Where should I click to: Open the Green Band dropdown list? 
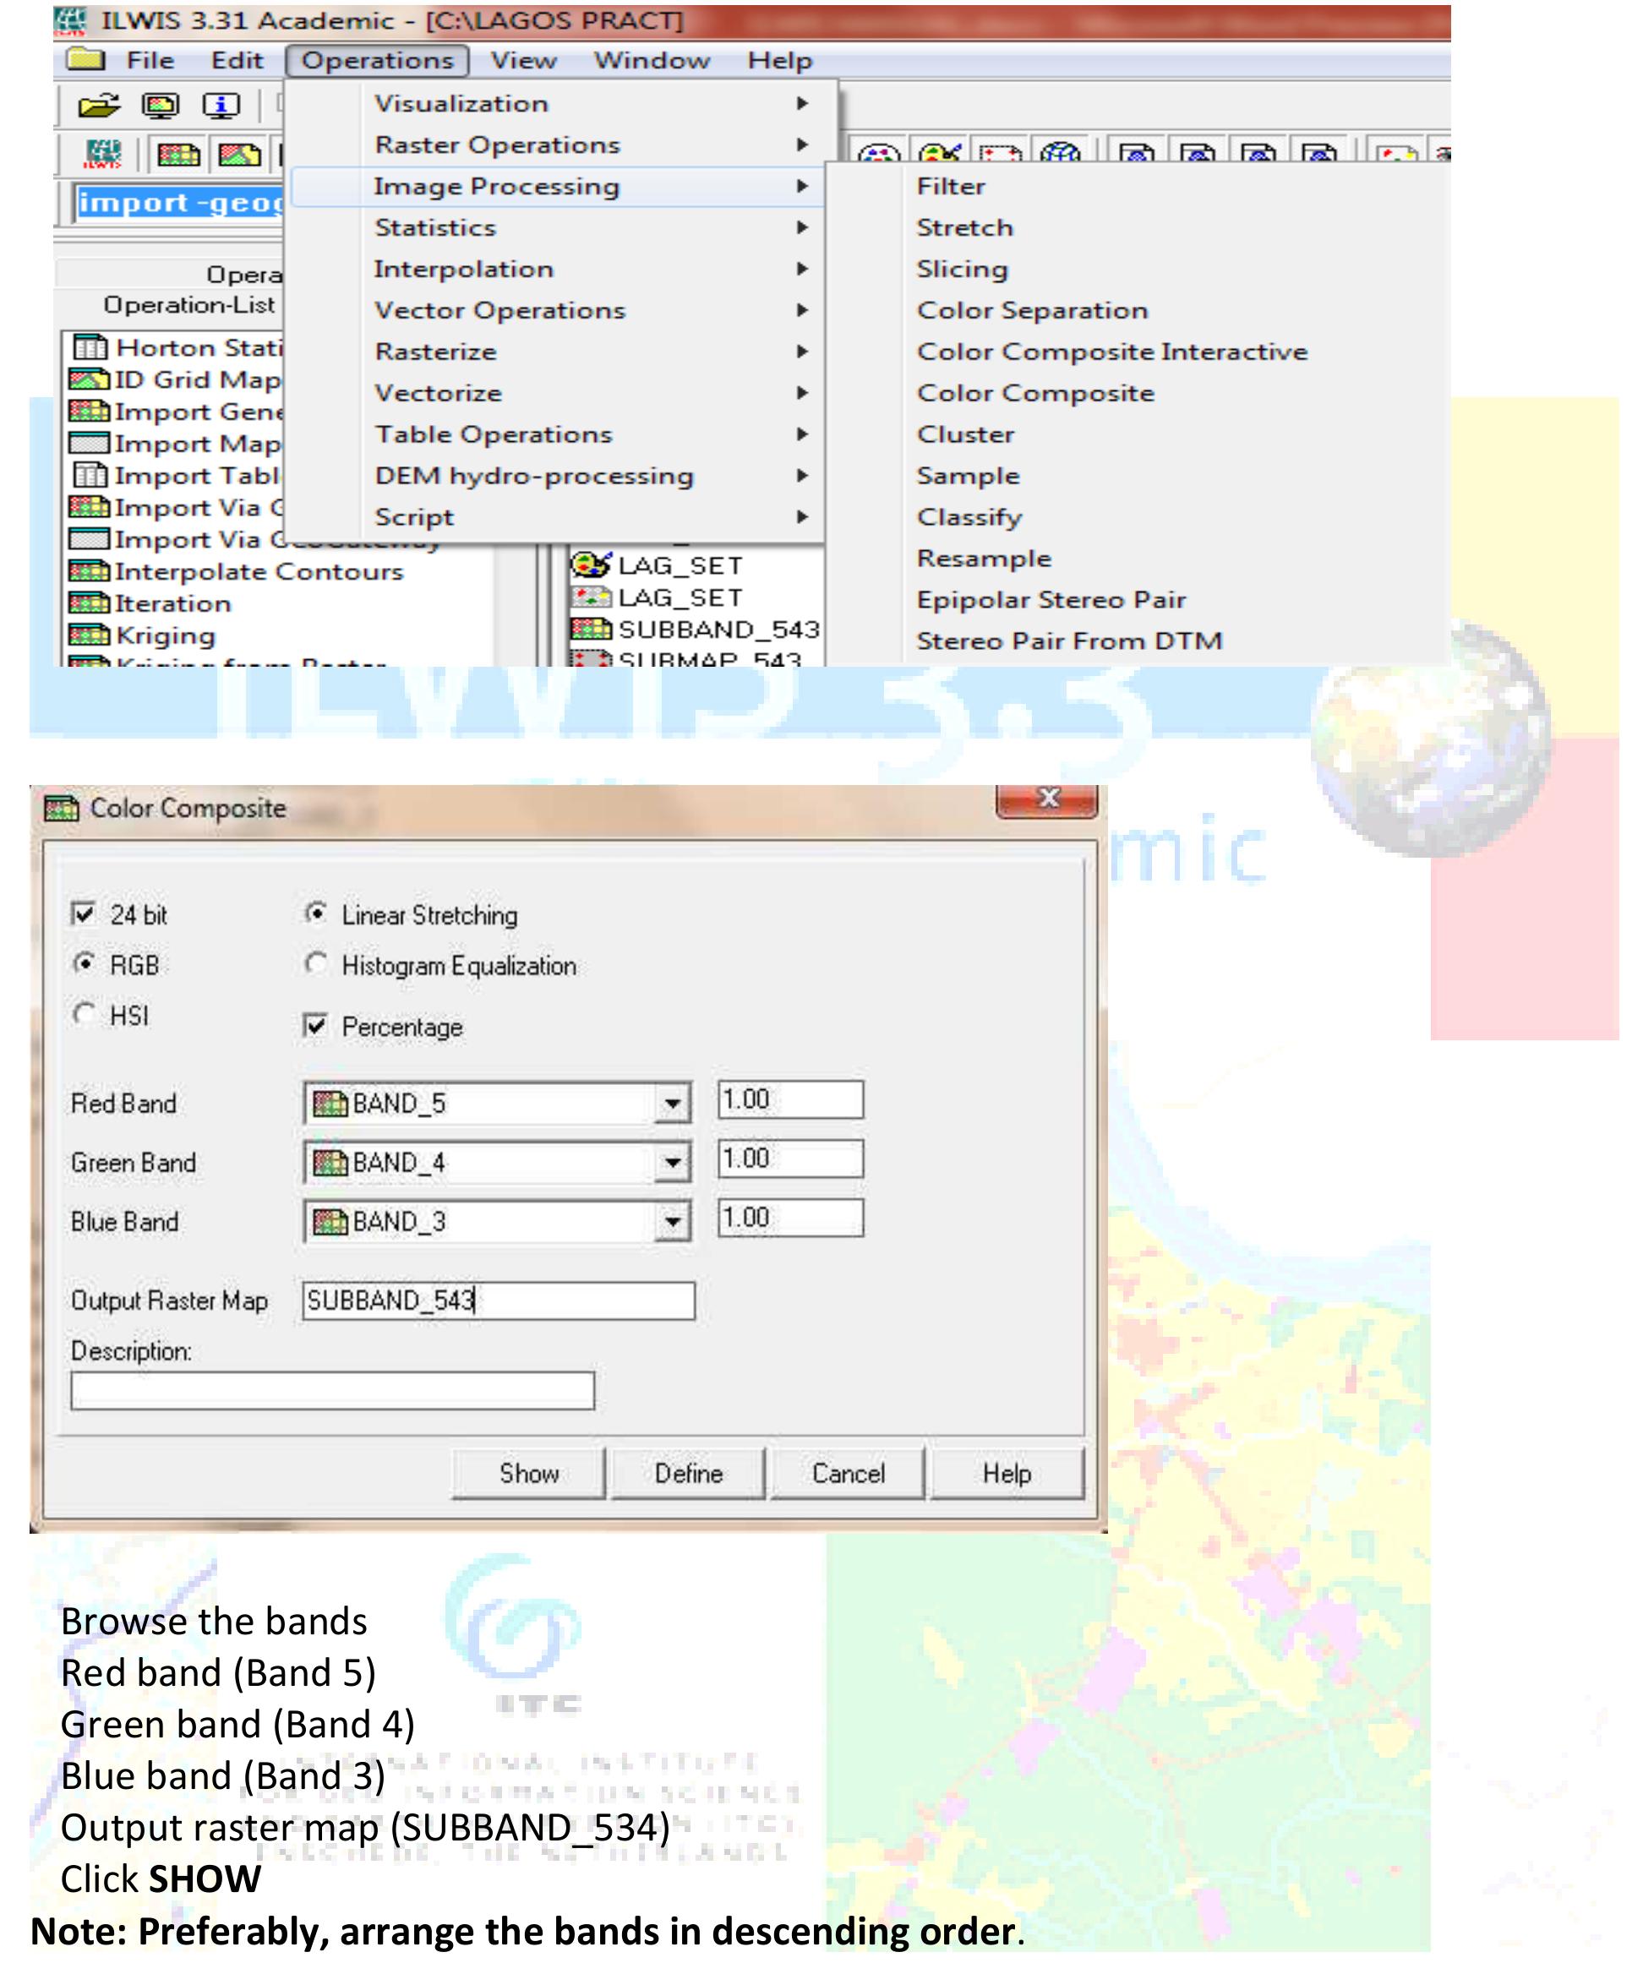(672, 1163)
